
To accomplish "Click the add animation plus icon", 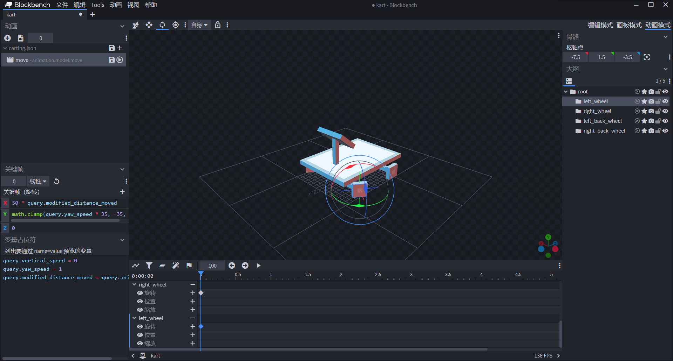I will click(7, 38).
